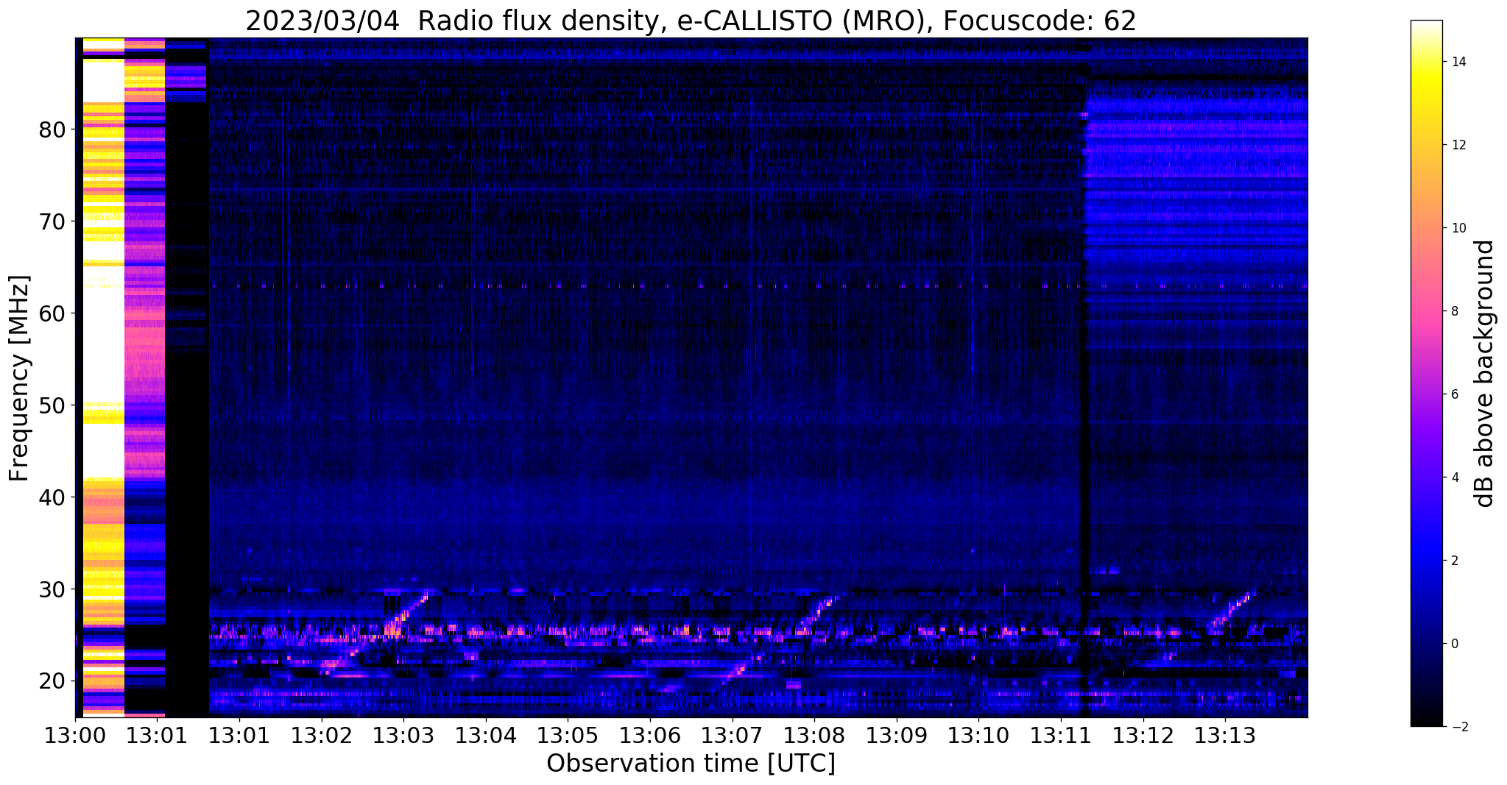Click the colorbar tick value 4
This screenshot has width=1507, height=785.
1454,477
